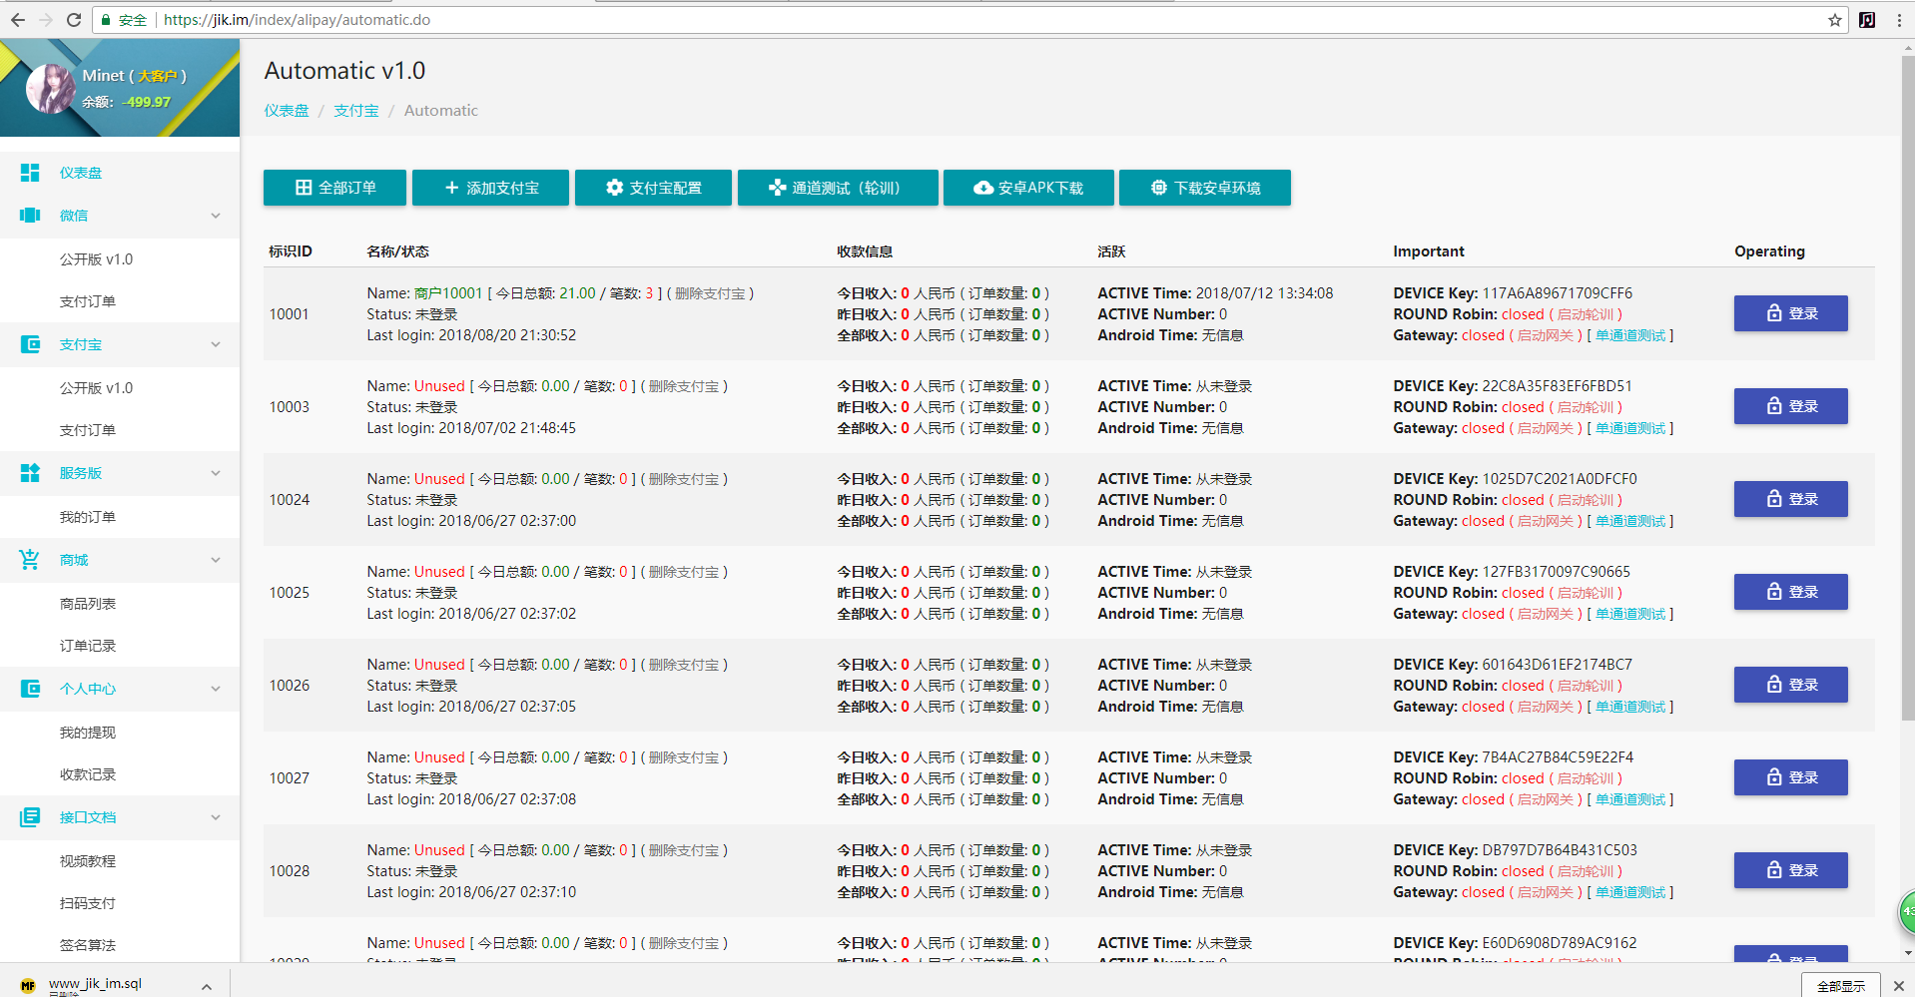Click the 服务版 sidebar icon
The image size is (1915, 997).
tap(30, 473)
